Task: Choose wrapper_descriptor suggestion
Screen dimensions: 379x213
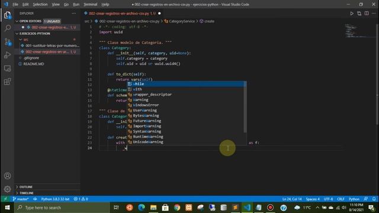Action: (x=185, y=95)
